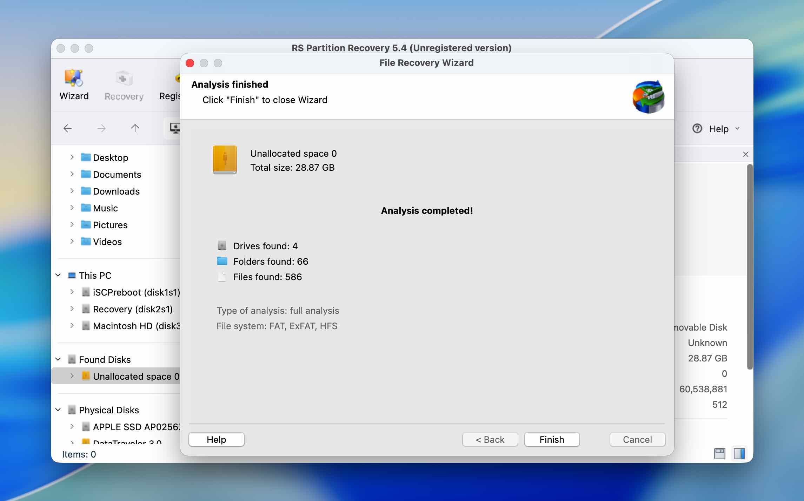Viewport: 804px width, 501px height.
Task: Expand the Downloads folder
Action: [x=72, y=191]
